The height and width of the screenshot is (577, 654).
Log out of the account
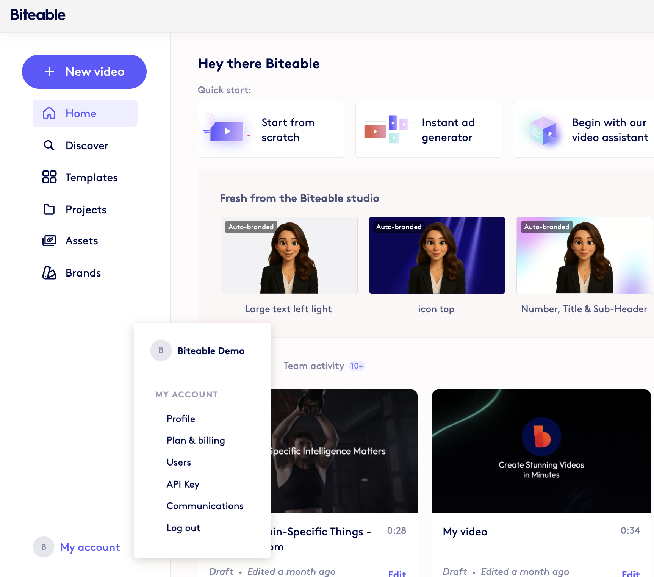[183, 528]
